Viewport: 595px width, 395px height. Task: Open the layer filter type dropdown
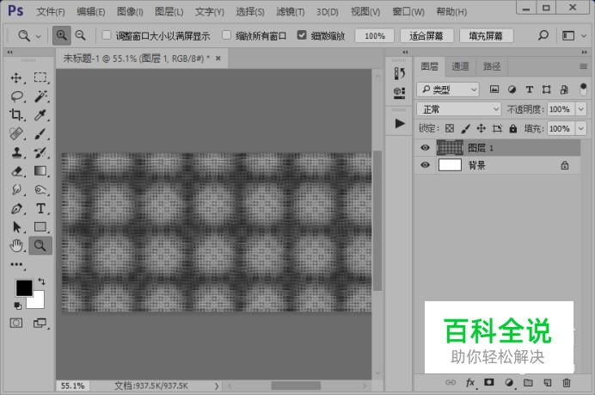[x=448, y=89]
